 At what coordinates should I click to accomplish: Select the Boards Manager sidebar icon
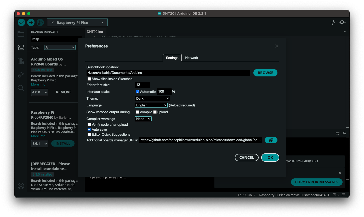pyautogui.click(x=21, y=47)
